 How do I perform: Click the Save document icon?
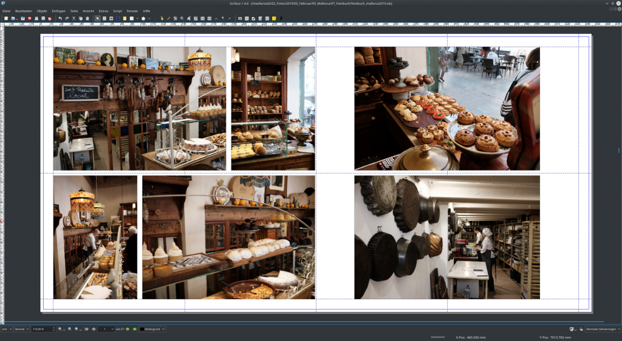coord(22,19)
